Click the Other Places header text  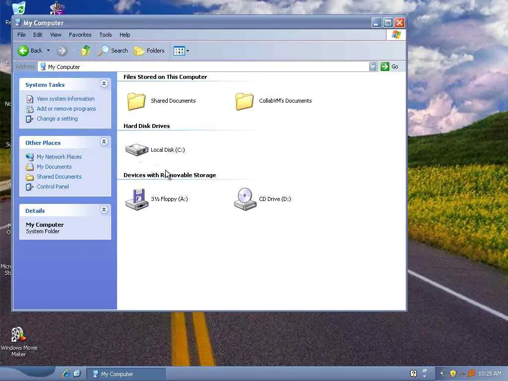pos(43,143)
